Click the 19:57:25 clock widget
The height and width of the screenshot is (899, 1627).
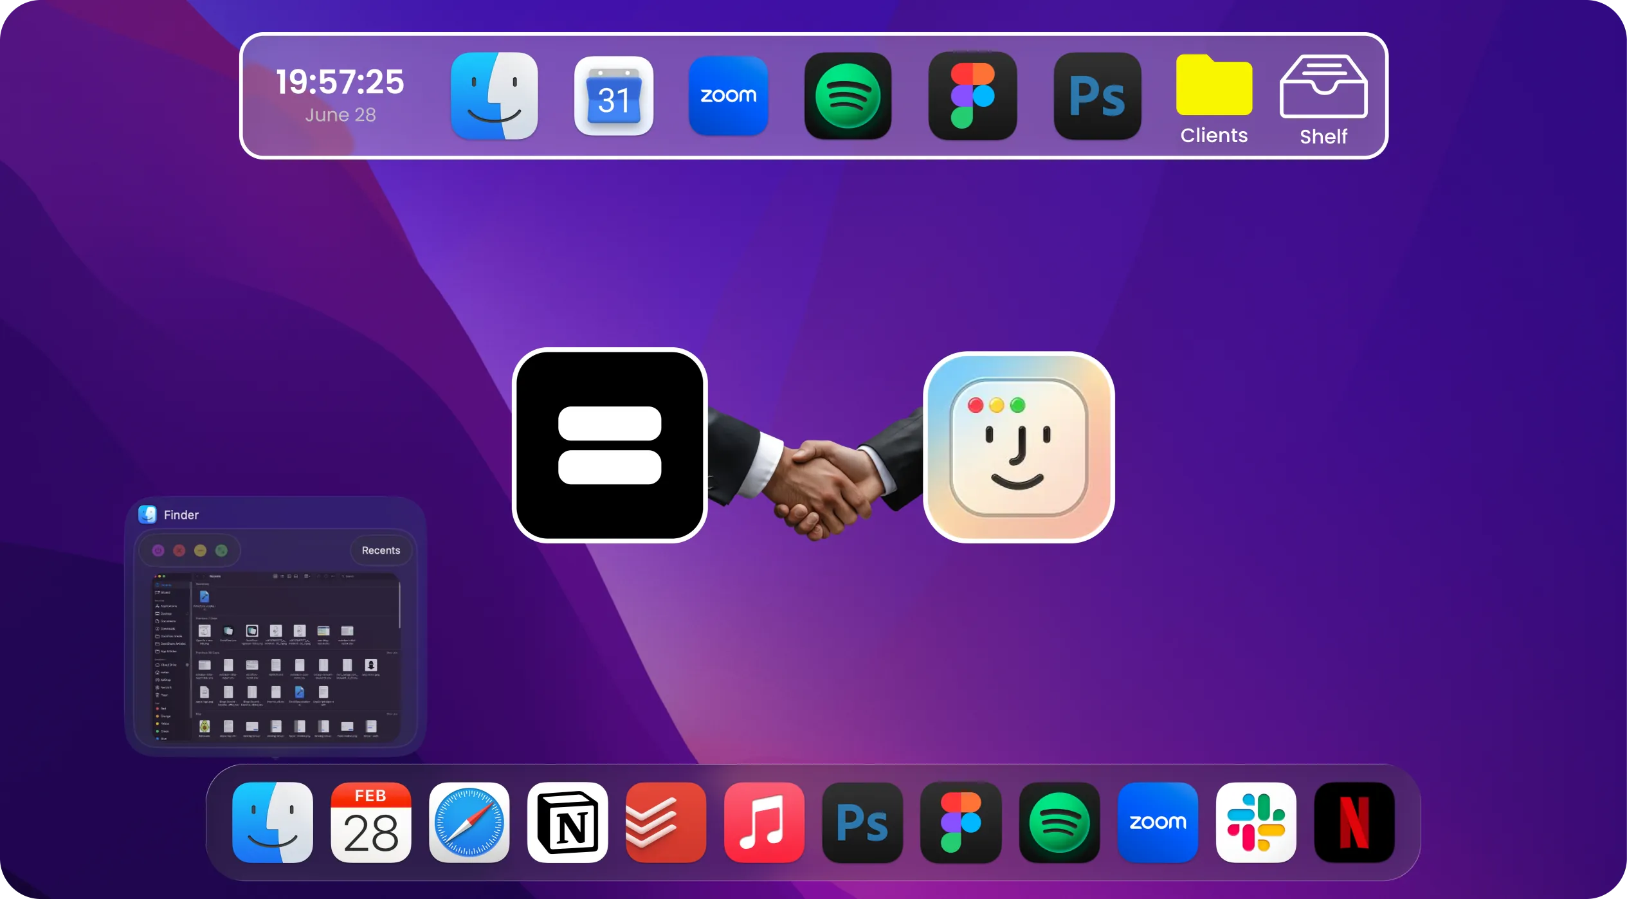coord(340,95)
